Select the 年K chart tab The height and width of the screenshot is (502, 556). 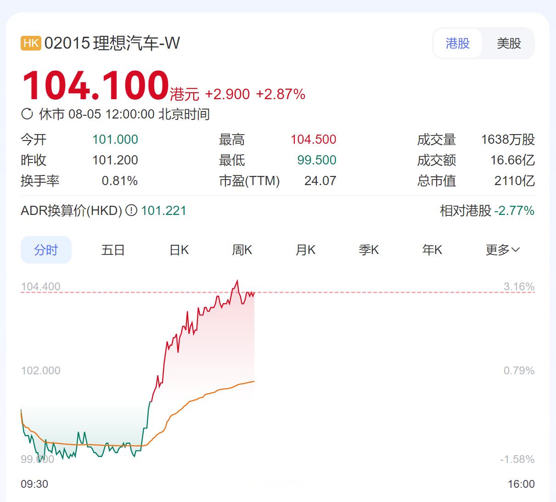[432, 250]
